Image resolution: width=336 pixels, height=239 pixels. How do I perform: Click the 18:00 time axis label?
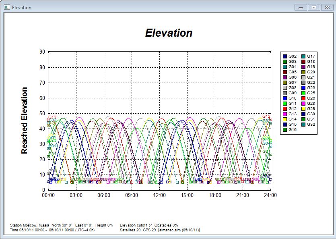click(x=215, y=195)
